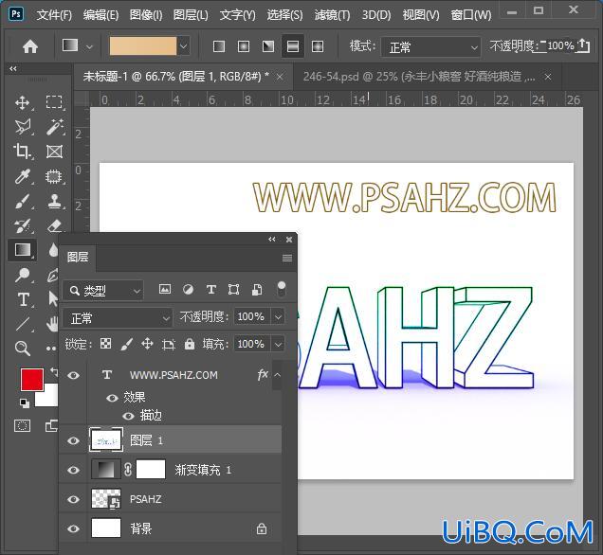Hide the 图层 1 layer
This screenshot has height=555, width=603.
73,440
